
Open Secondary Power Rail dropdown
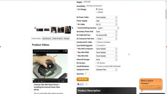106,32
